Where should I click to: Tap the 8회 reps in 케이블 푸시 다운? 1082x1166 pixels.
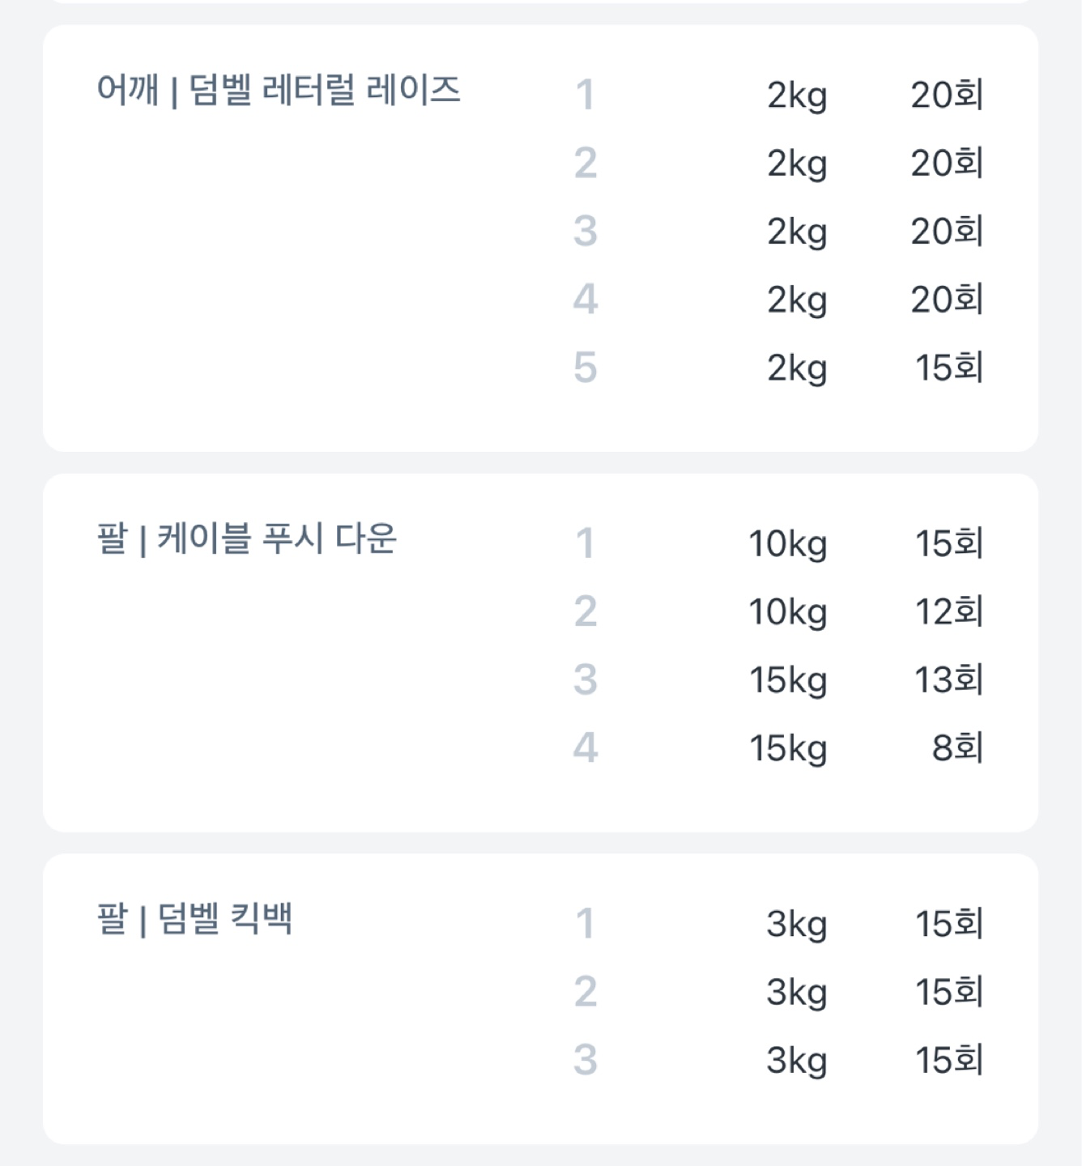pos(956,748)
